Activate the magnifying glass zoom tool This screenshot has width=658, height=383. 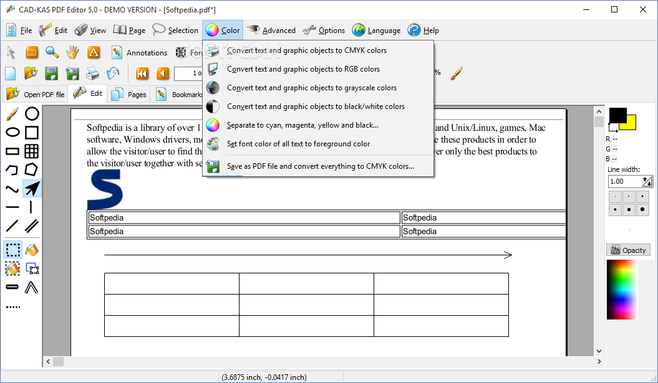point(52,52)
